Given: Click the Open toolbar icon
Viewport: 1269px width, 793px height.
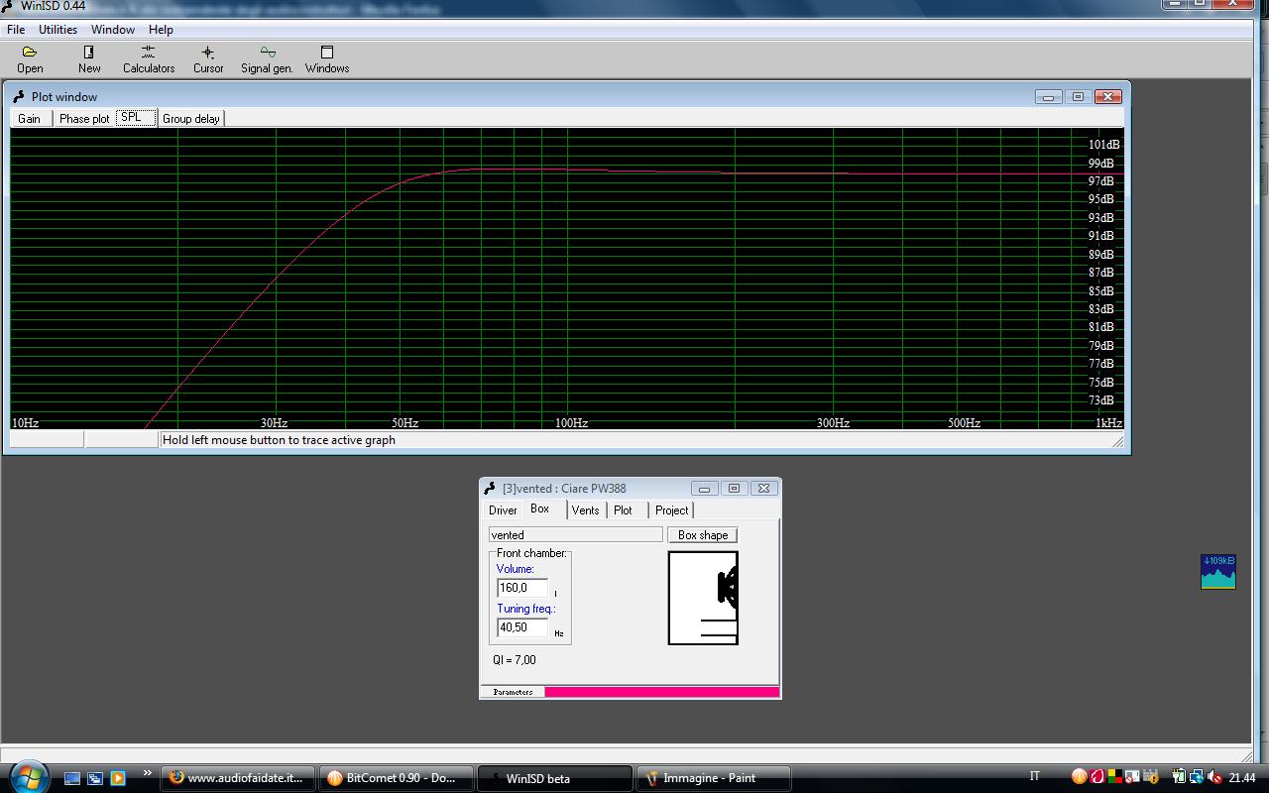Looking at the screenshot, I should click(30, 58).
